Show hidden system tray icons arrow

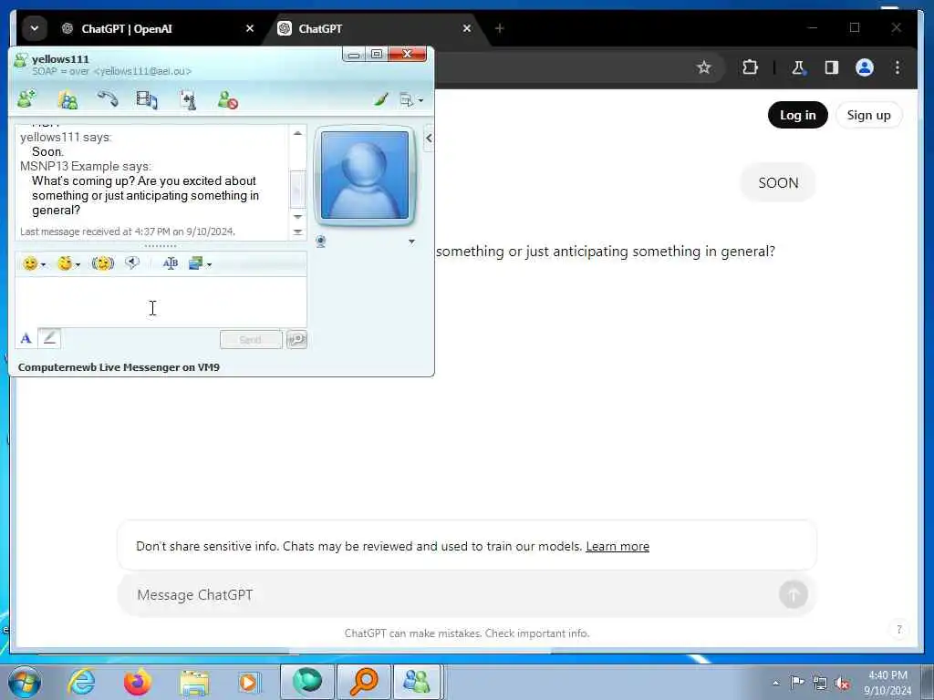point(775,684)
